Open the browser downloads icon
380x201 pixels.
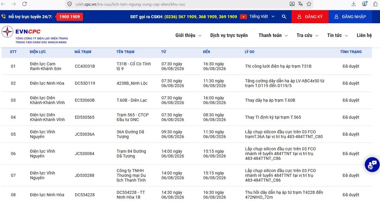click(354, 4)
